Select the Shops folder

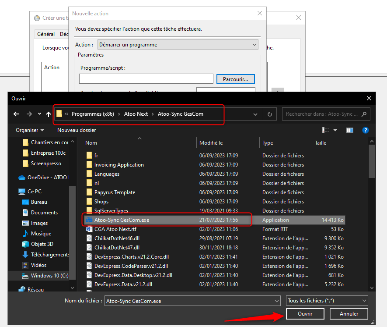214,202
